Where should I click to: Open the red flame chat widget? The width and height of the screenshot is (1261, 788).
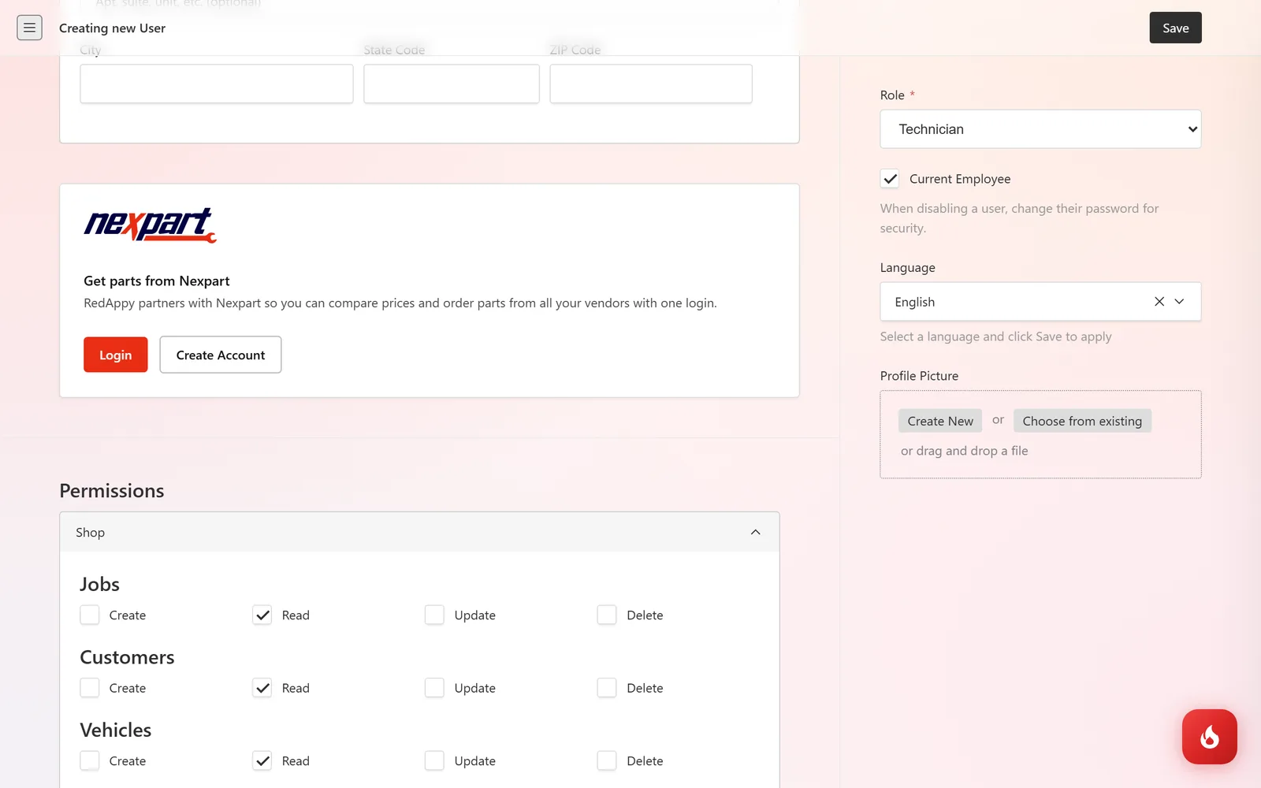coord(1209,737)
